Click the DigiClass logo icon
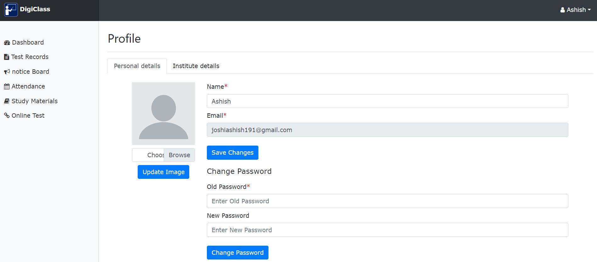 (x=11, y=10)
